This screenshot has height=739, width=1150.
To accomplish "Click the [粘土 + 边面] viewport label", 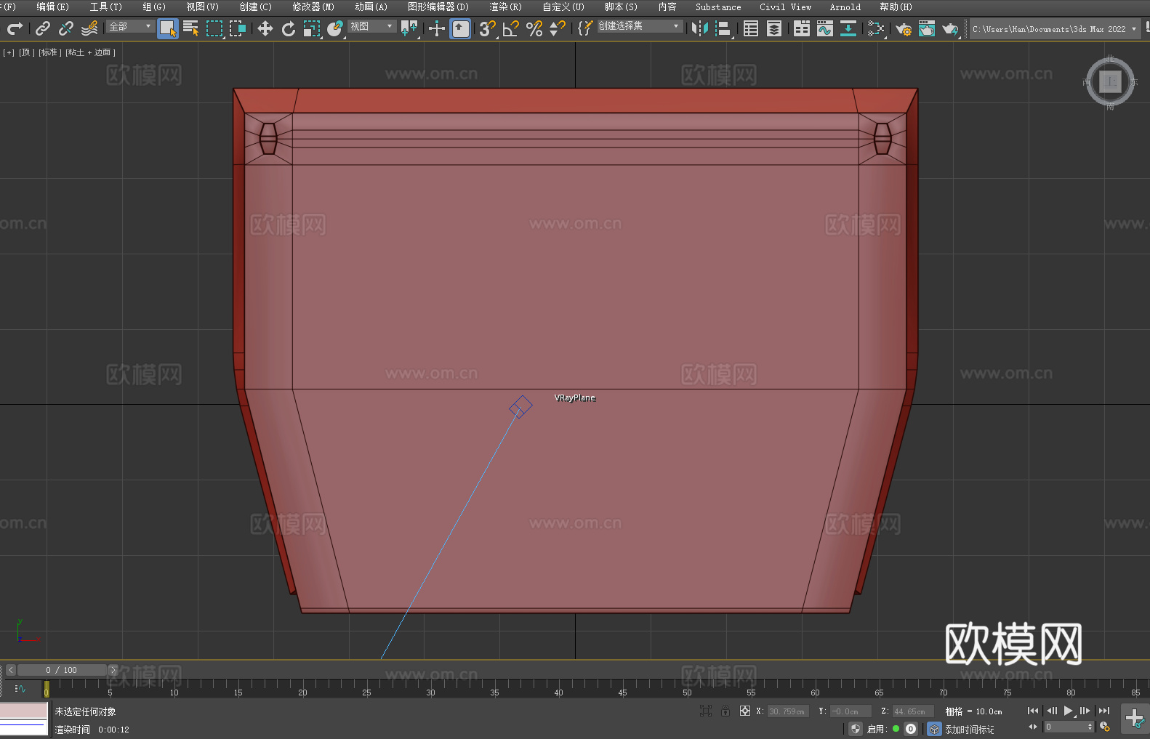I will click(x=91, y=52).
